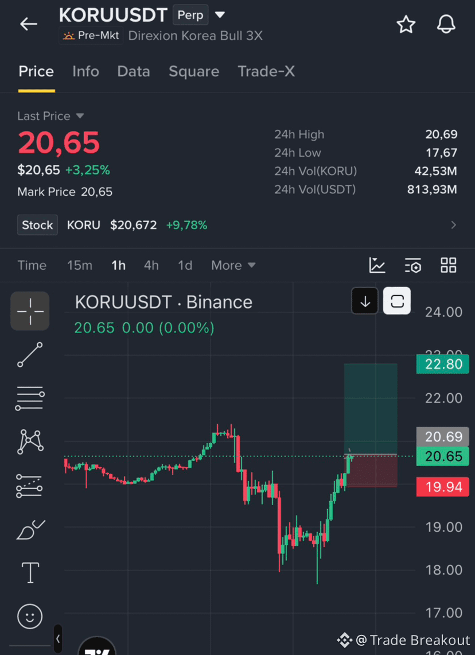Open chart settings icon beside indicators

pyautogui.click(x=413, y=265)
